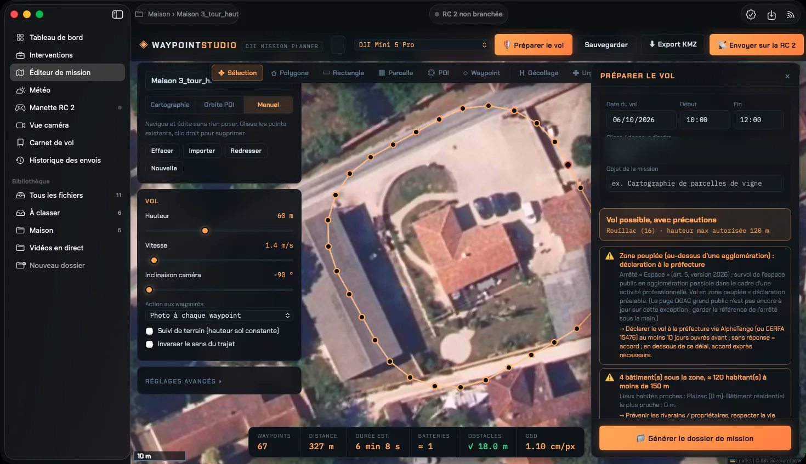This screenshot has width=806, height=464.
Task: Open Manette RC 2 page
Action: [x=67, y=107]
